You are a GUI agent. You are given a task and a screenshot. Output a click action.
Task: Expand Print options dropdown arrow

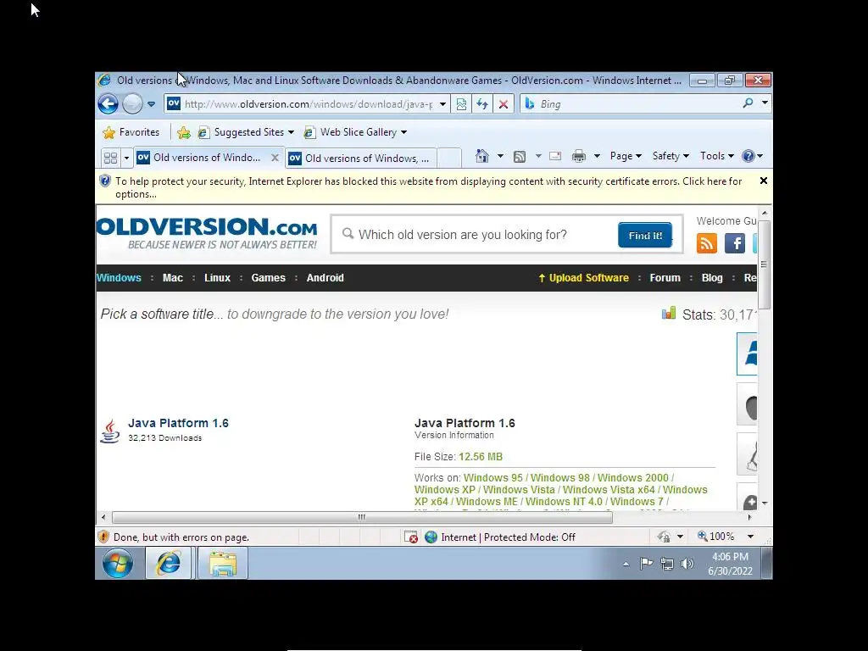tap(597, 156)
